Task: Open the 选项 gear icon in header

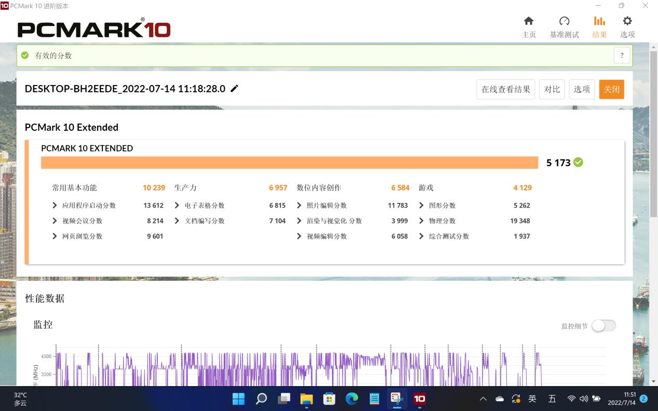Action: 627,21
